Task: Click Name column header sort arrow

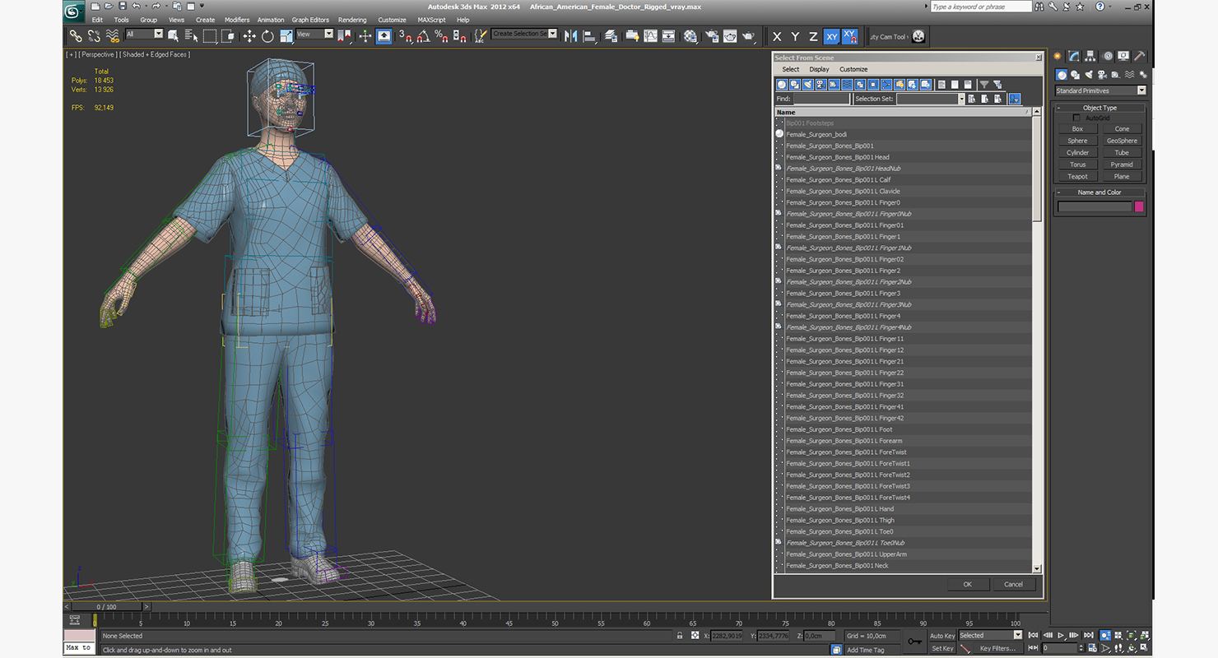Action: 1027,112
